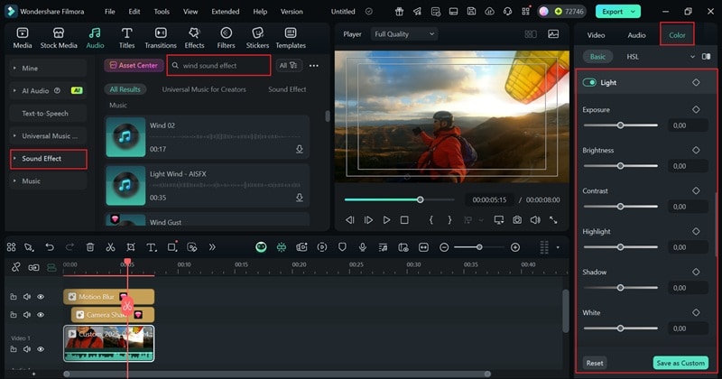The image size is (722, 379).
Task: Download the Wind 02 audio clip
Action: (300, 149)
